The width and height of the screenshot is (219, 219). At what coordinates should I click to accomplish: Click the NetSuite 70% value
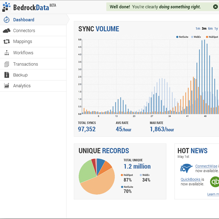pos(127,191)
